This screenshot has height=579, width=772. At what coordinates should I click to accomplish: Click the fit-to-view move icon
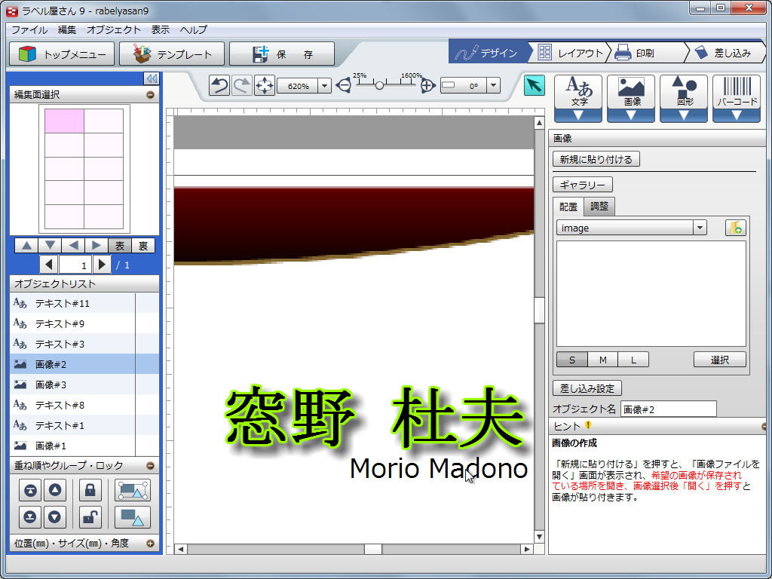point(265,86)
